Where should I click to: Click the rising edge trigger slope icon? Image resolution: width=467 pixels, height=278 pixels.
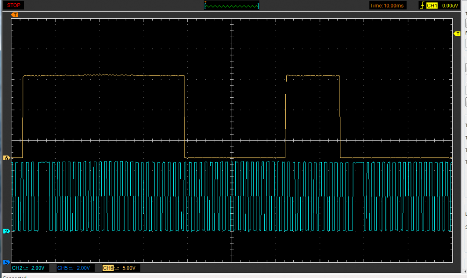(423, 6)
